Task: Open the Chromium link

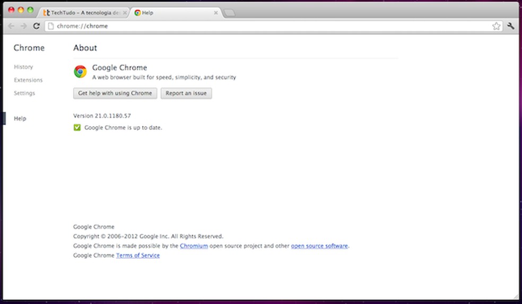Action: pos(194,246)
